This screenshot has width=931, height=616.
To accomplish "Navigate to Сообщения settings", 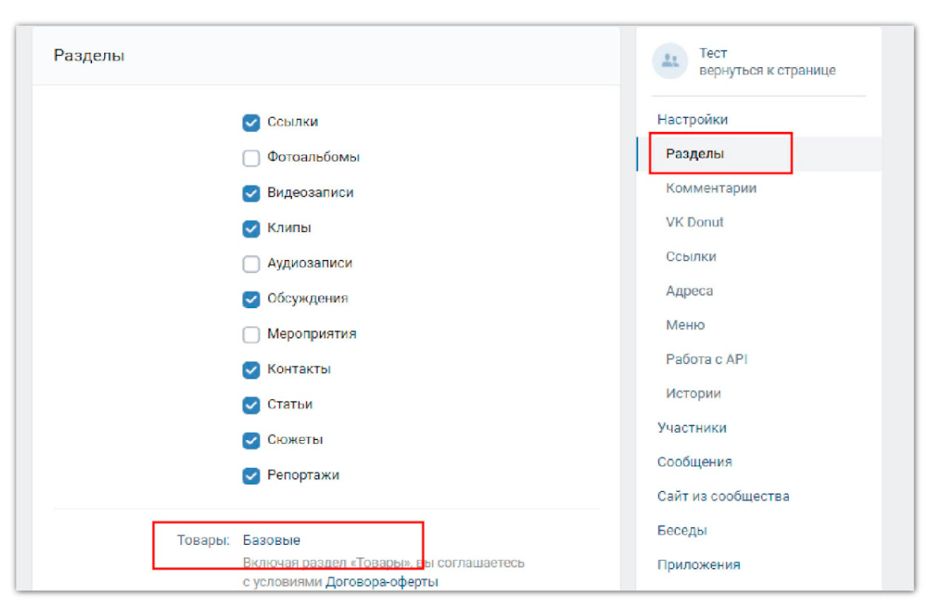I will pos(694,462).
